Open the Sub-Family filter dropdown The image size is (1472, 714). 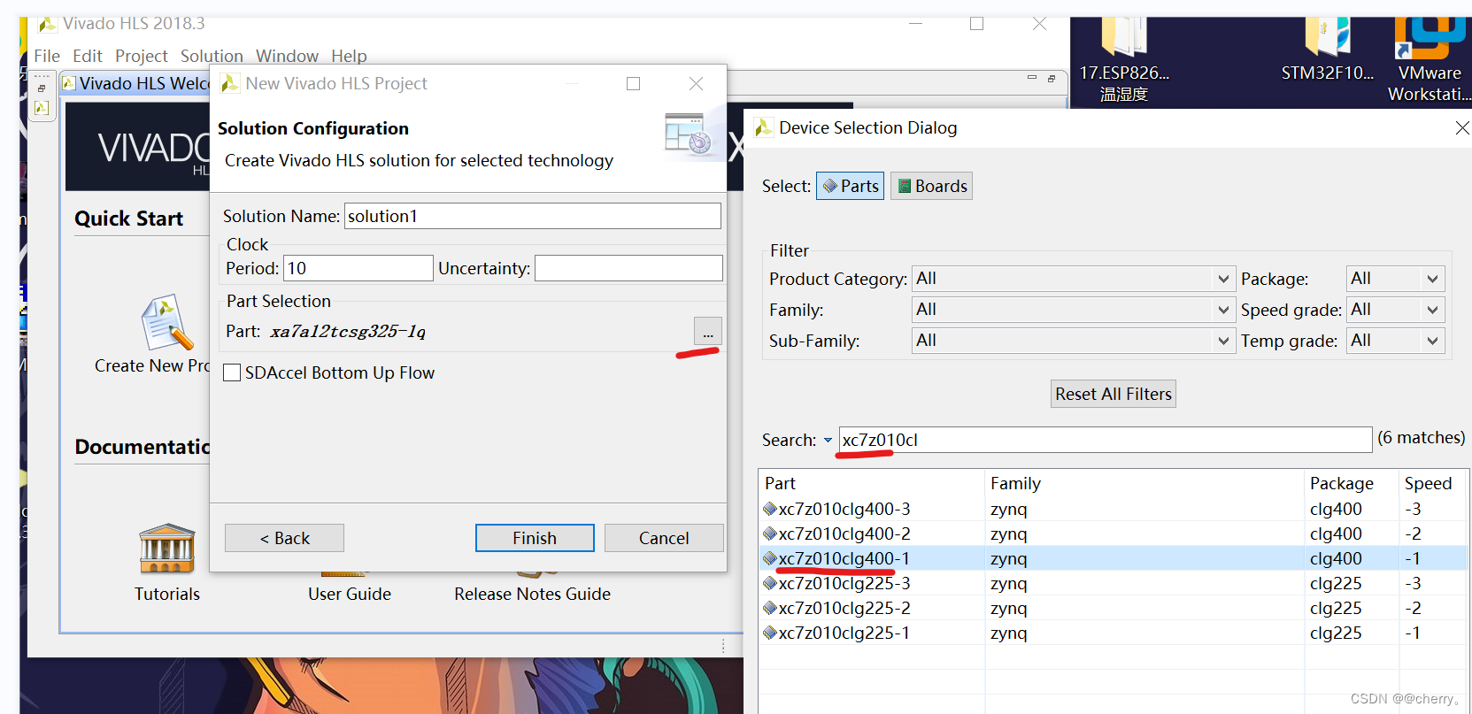coord(1073,341)
